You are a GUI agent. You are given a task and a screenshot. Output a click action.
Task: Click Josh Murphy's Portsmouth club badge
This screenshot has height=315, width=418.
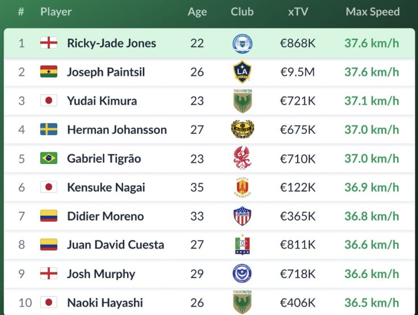[x=242, y=274]
